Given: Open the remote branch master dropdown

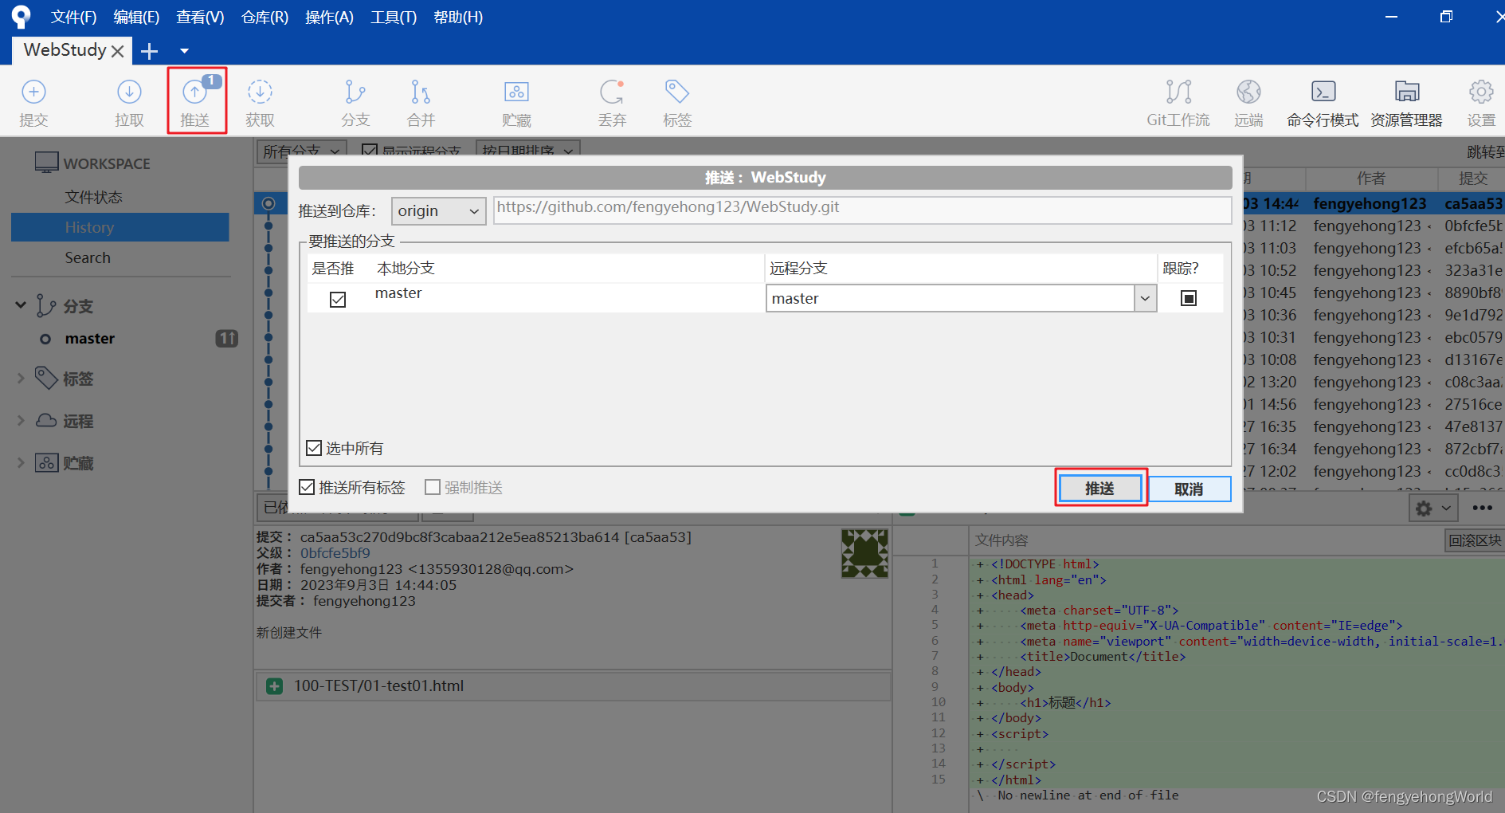Looking at the screenshot, I should coord(1145,299).
